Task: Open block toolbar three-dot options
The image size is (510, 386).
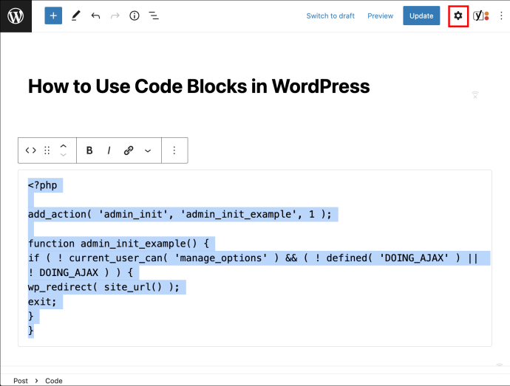Action: [174, 151]
